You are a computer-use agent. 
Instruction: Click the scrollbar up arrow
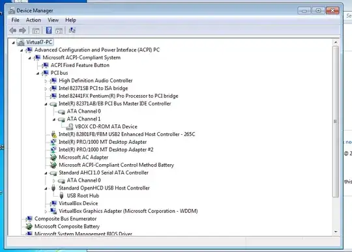coord(336,42)
